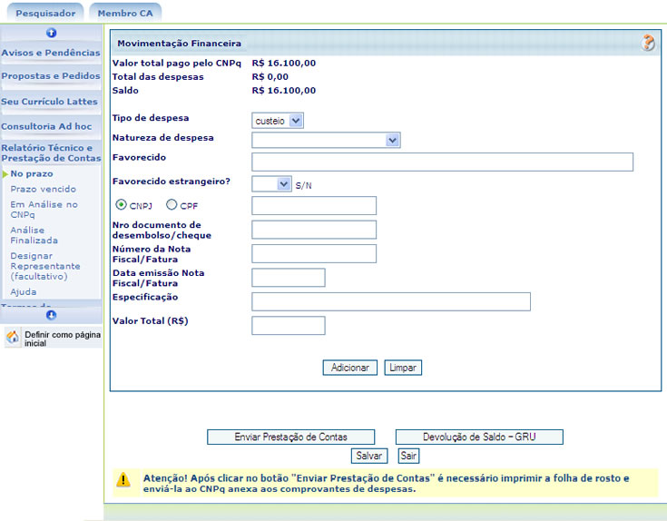Click Devolução de Saldo – GRU button
Screen dimensions: 667x521
coord(479,437)
